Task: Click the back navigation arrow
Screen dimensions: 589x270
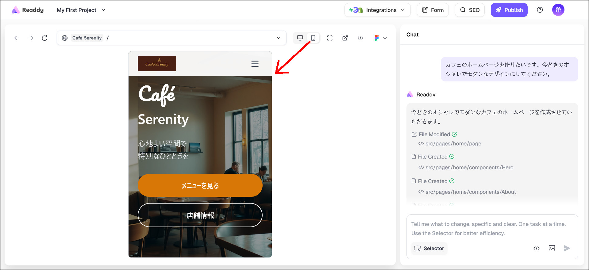Action: coord(17,38)
